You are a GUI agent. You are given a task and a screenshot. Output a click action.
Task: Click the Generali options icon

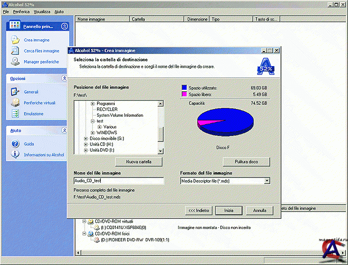click(x=14, y=92)
